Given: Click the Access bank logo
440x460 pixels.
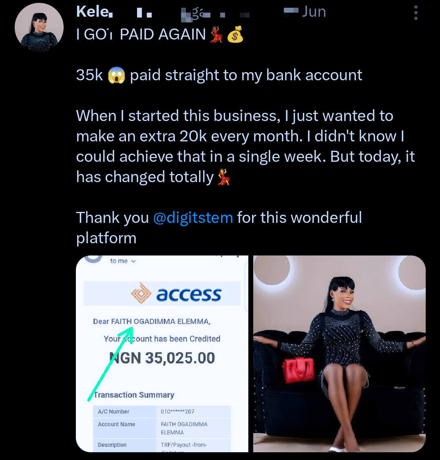Looking at the screenshot, I should 176,293.
